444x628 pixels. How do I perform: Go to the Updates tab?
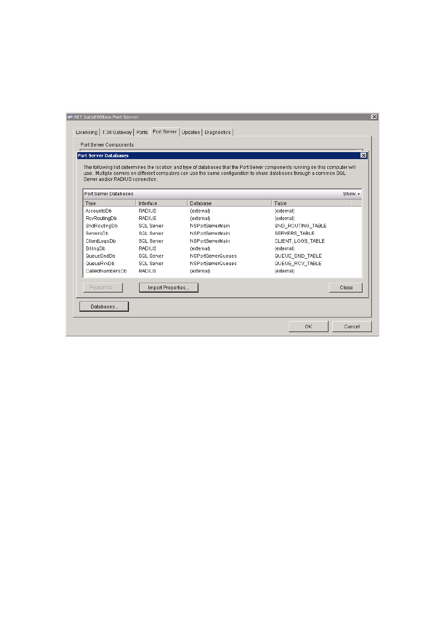pos(191,132)
